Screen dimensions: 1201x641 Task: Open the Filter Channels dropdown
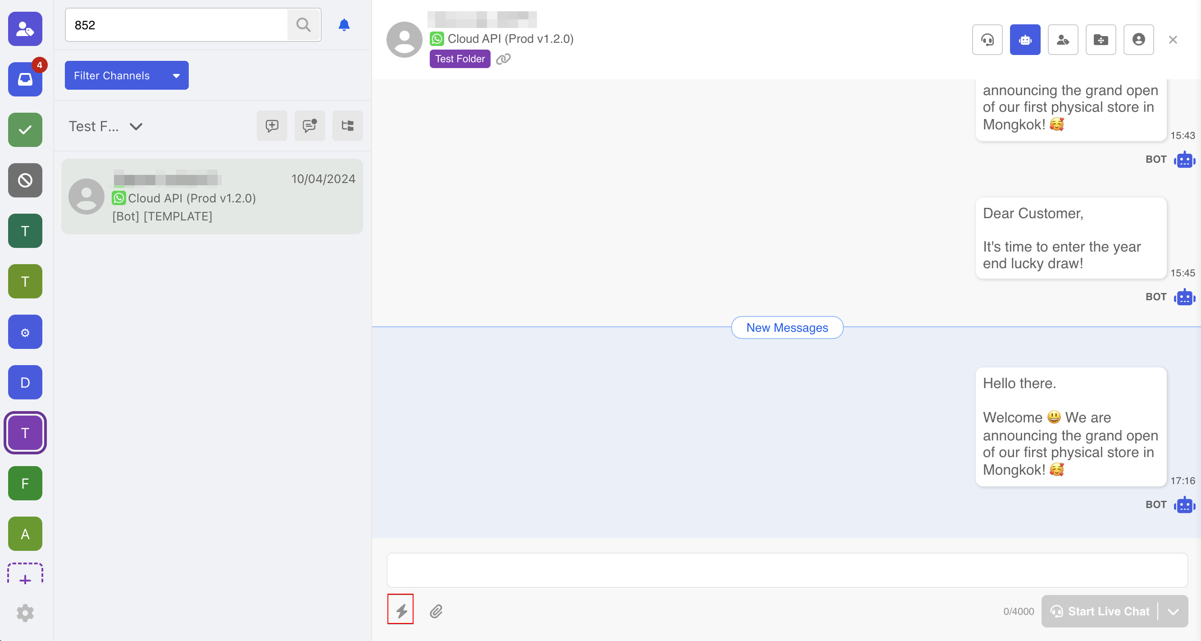pos(126,75)
